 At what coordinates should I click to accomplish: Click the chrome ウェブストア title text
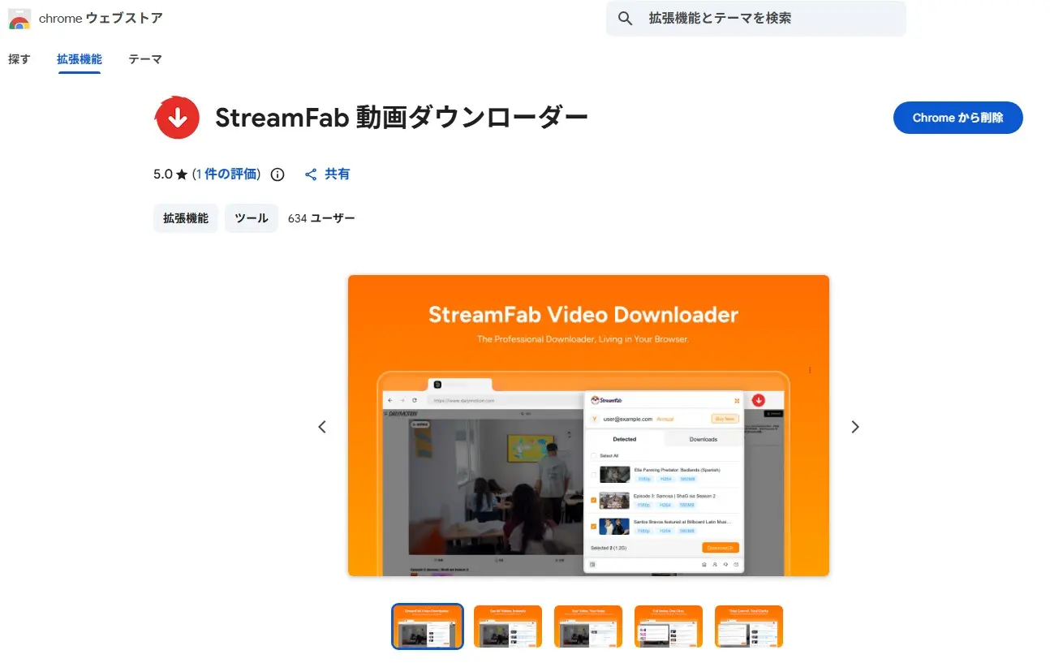101,19
